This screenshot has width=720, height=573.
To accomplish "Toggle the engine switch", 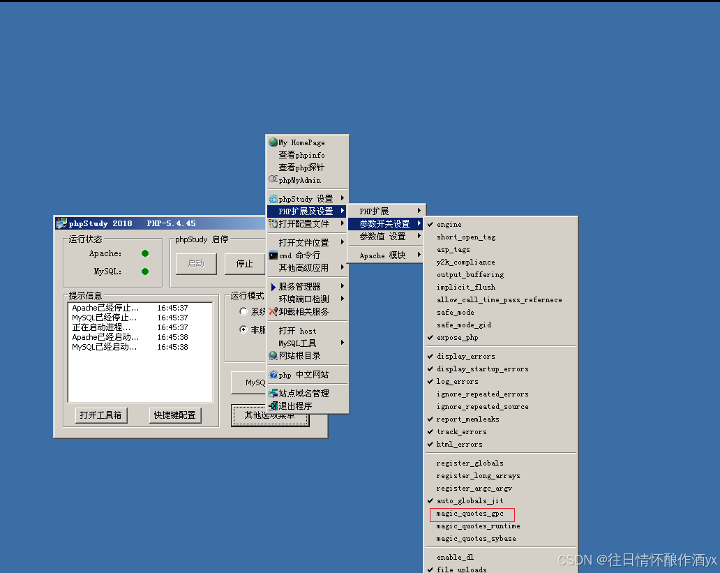I will click(x=500, y=224).
